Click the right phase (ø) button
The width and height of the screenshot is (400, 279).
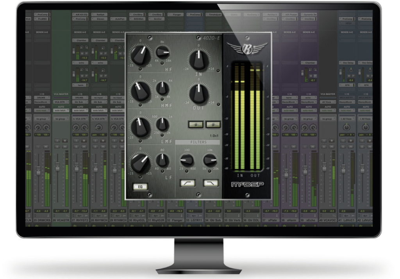(213, 125)
